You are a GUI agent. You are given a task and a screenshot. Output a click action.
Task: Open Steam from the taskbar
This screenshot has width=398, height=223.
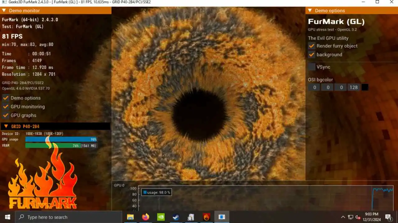coord(176,217)
